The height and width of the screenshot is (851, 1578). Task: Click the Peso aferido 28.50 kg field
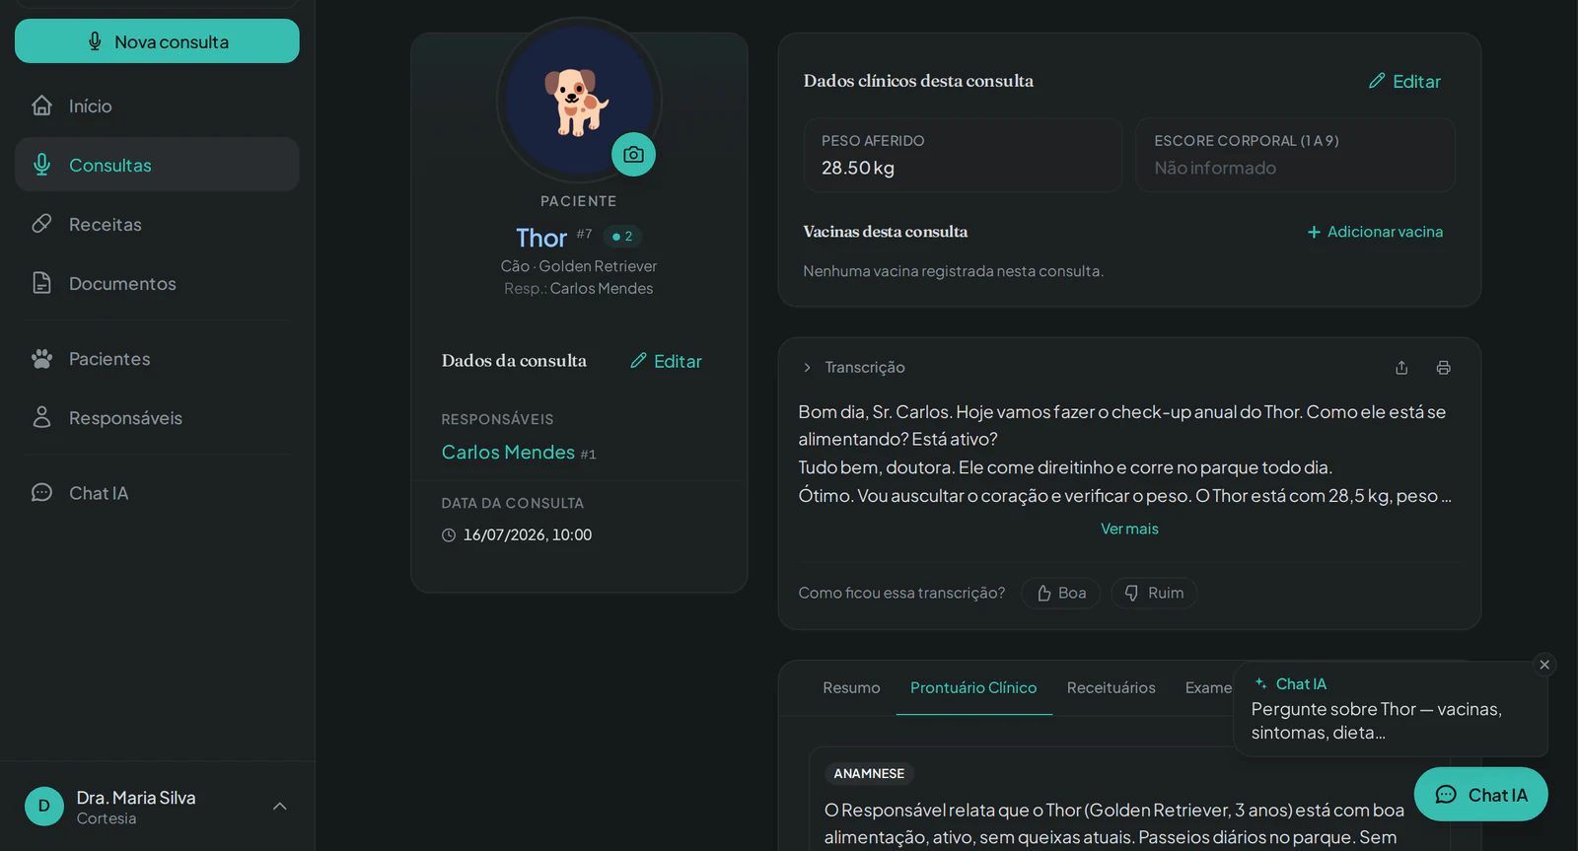[x=963, y=155]
